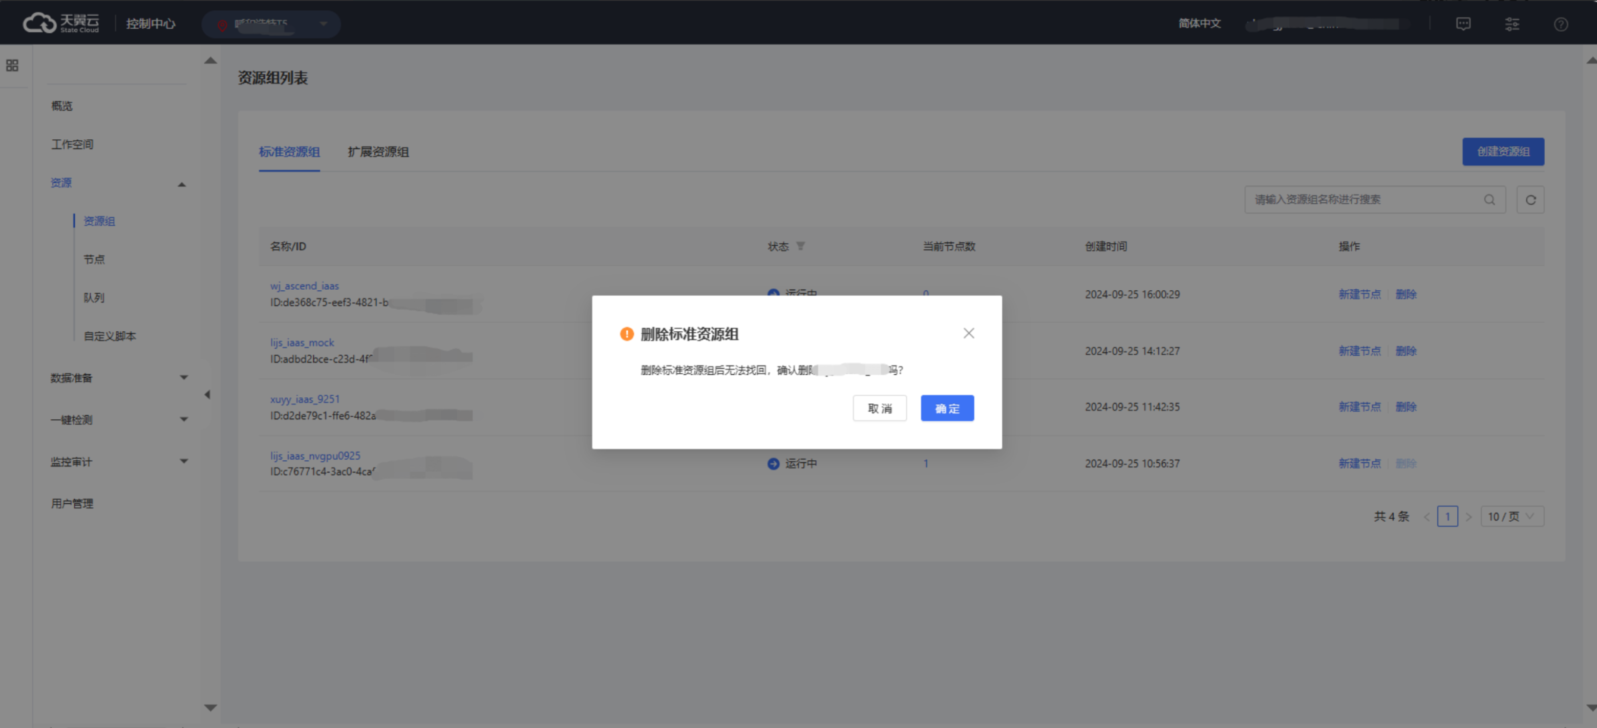Click creation time 2024-09-25 16:00:29
Viewport: 1597px width, 728px height.
[1132, 294]
